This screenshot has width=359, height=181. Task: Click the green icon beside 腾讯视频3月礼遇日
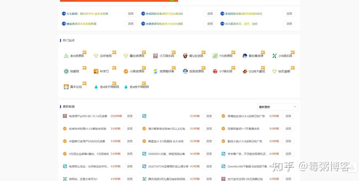point(144,179)
